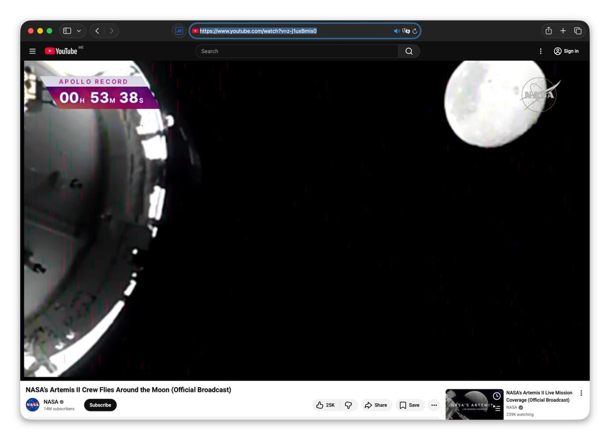610x440 pixels.
Task: Focus the YouTube Search field
Action: click(297, 51)
